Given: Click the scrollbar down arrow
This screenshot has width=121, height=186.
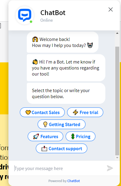Looking at the screenshot, I should tap(117, 158).
